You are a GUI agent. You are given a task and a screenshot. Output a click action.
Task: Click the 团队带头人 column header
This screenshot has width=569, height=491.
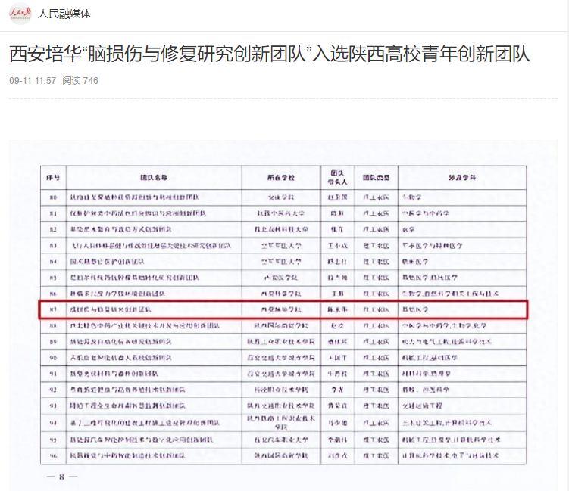tap(335, 178)
